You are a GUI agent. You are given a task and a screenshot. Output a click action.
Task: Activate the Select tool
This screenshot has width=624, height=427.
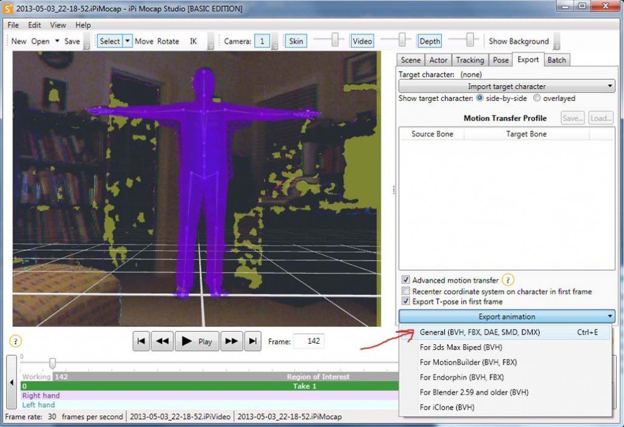tap(110, 41)
